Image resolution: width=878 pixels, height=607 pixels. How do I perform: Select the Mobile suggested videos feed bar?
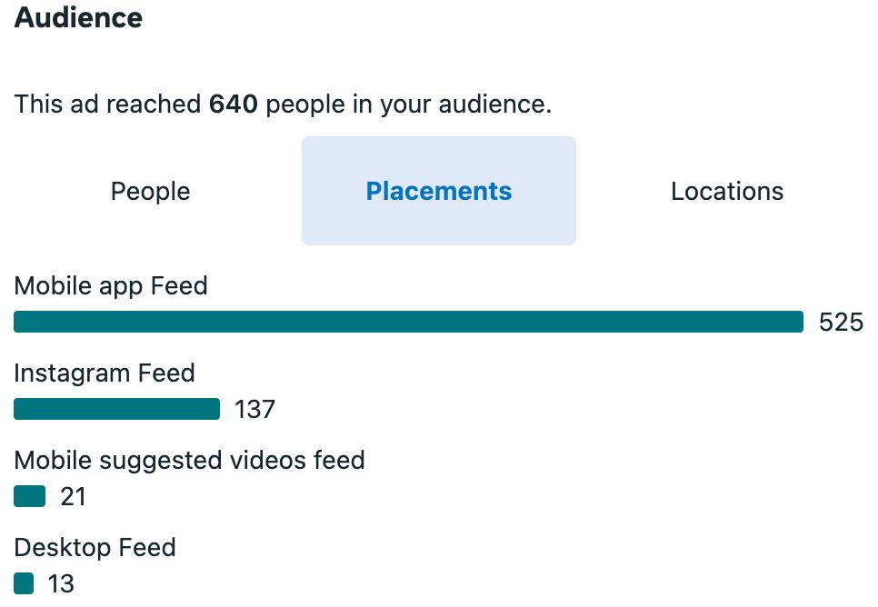(29, 496)
